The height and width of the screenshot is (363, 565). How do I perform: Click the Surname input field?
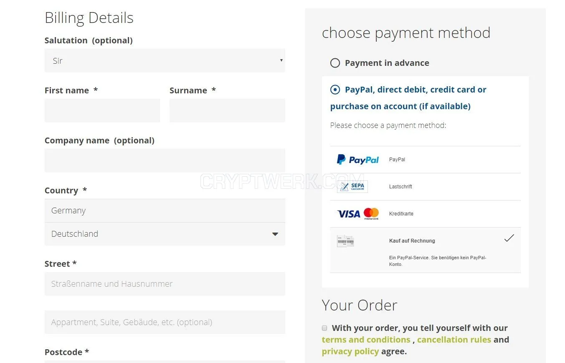(x=227, y=110)
